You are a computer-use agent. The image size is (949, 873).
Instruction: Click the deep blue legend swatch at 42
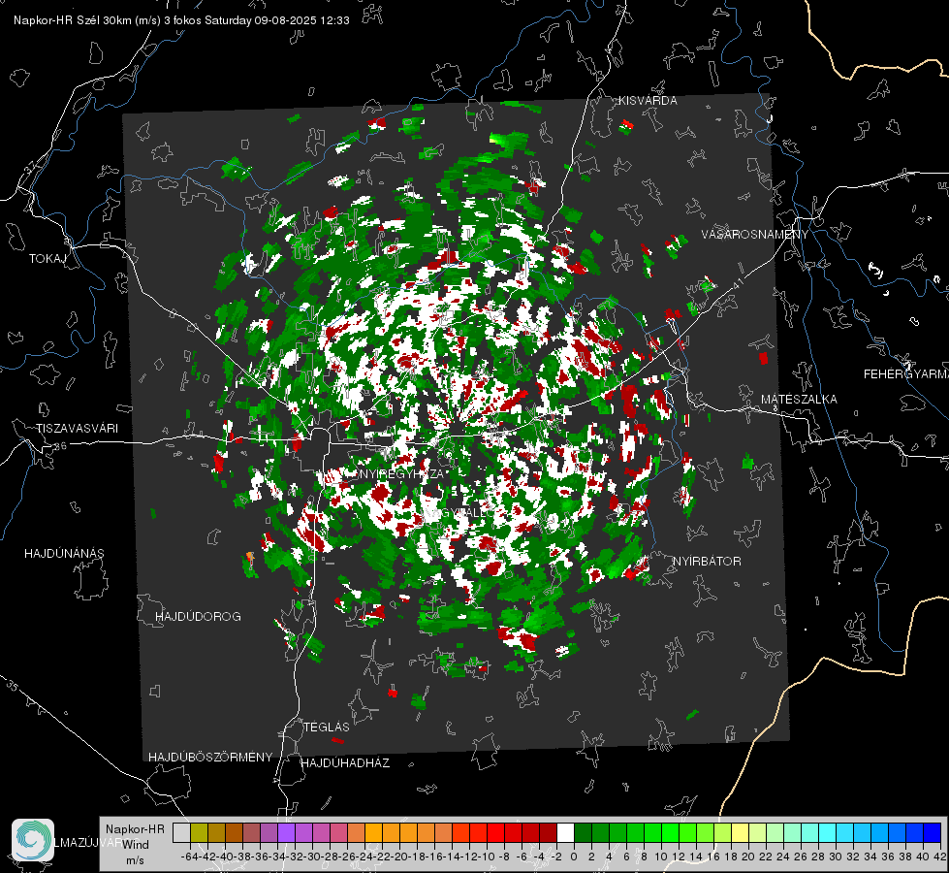[933, 832]
